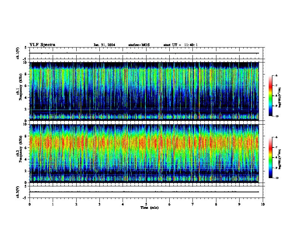
Task: Click the time axis tick label '10'
Action: [263, 204]
